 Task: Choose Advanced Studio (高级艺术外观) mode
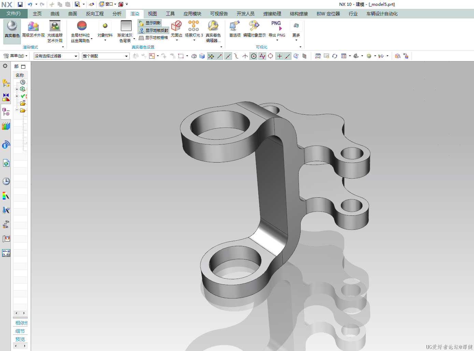point(33,29)
